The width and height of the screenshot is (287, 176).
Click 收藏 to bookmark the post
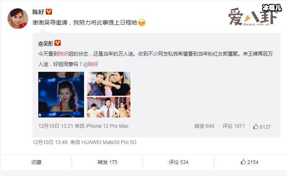coord(37,162)
